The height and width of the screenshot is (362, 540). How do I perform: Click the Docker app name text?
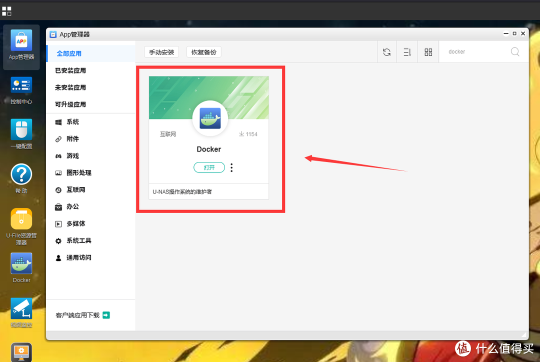208,149
